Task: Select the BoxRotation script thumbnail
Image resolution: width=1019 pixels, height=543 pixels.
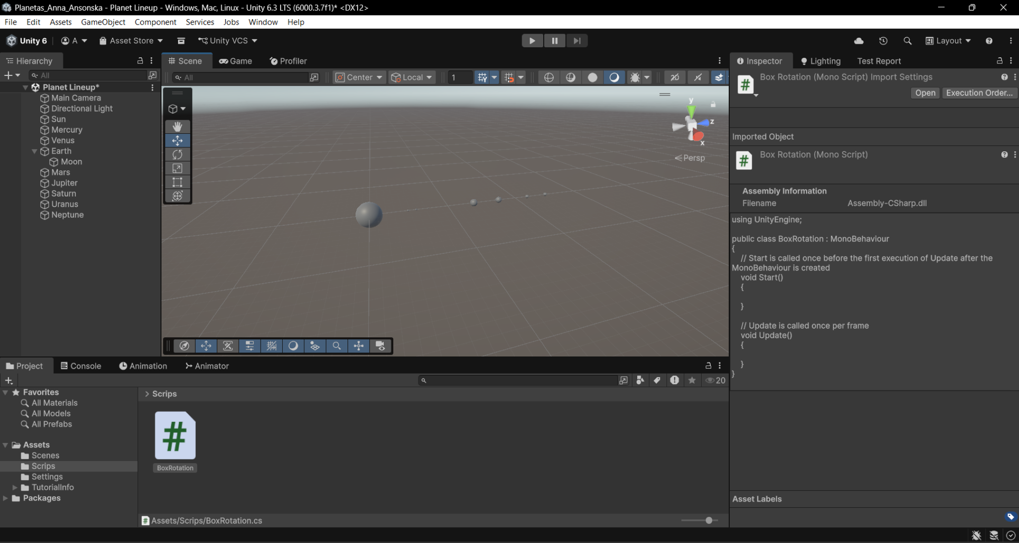Action: 175,436
